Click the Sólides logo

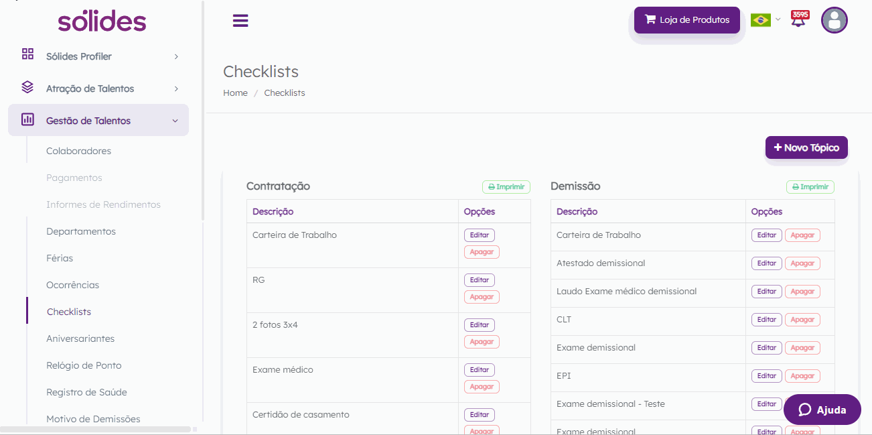tap(102, 20)
